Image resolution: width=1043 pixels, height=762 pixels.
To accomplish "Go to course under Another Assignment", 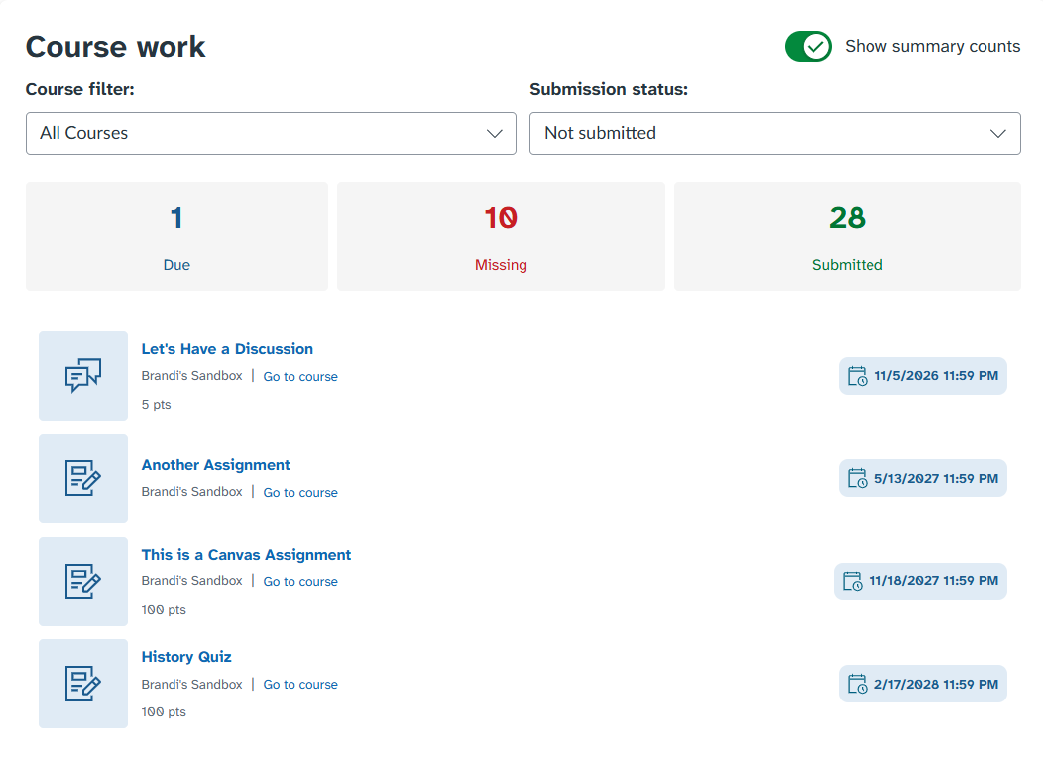I will point(300,492).
